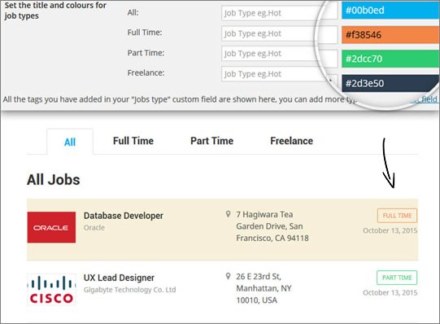Viewport: 440px width, 324px height.
Task: Click the All Jobs heading
Action: point(54,180)
